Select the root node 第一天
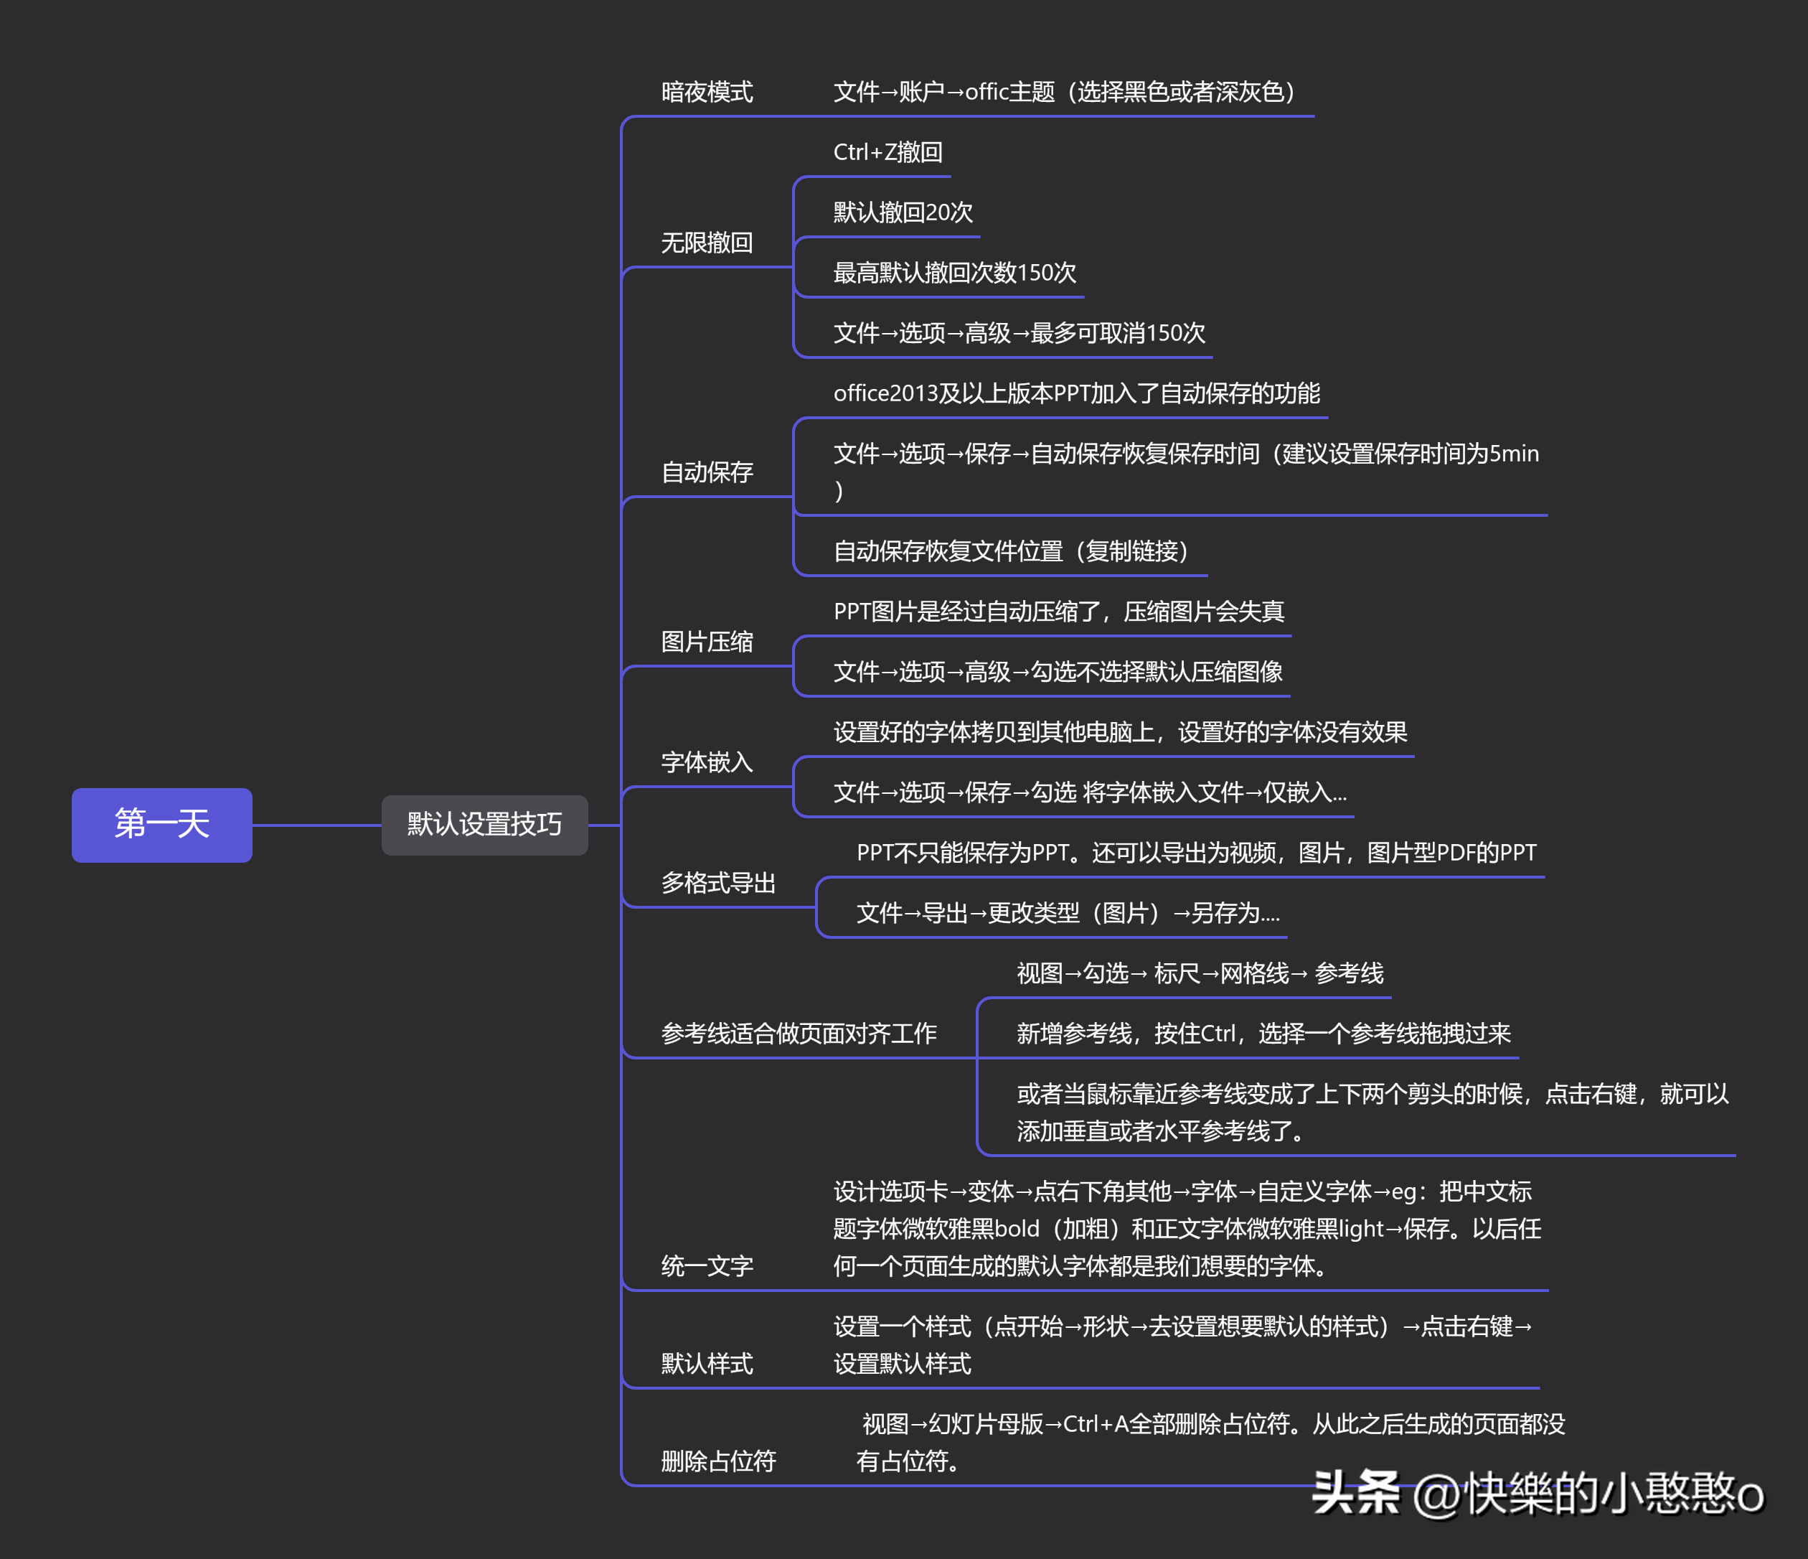Screen dimensions: 1808x1559 [x=162, y=825]
